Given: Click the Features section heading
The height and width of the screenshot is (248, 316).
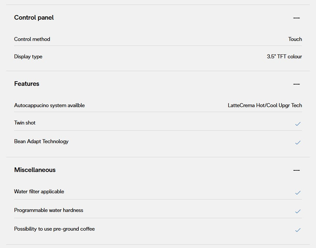Looking at the screenshot, I should (x=27, y=84).
